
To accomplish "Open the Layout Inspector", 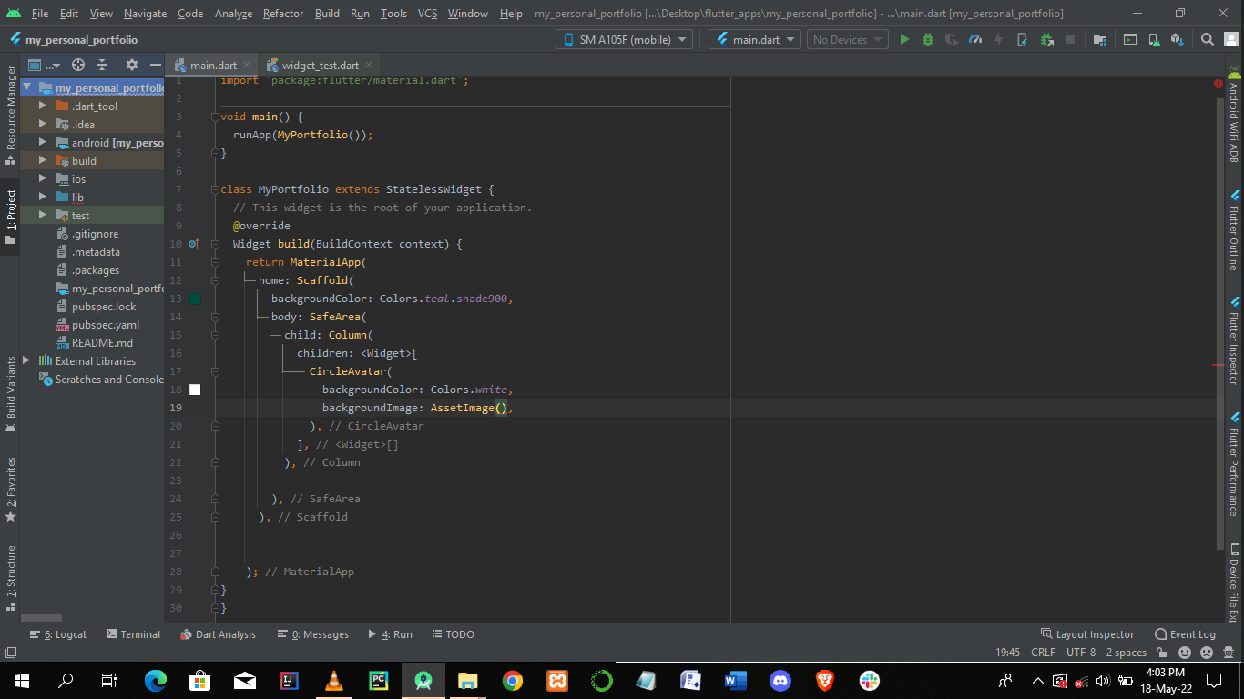I will [x=1087, y=634].
